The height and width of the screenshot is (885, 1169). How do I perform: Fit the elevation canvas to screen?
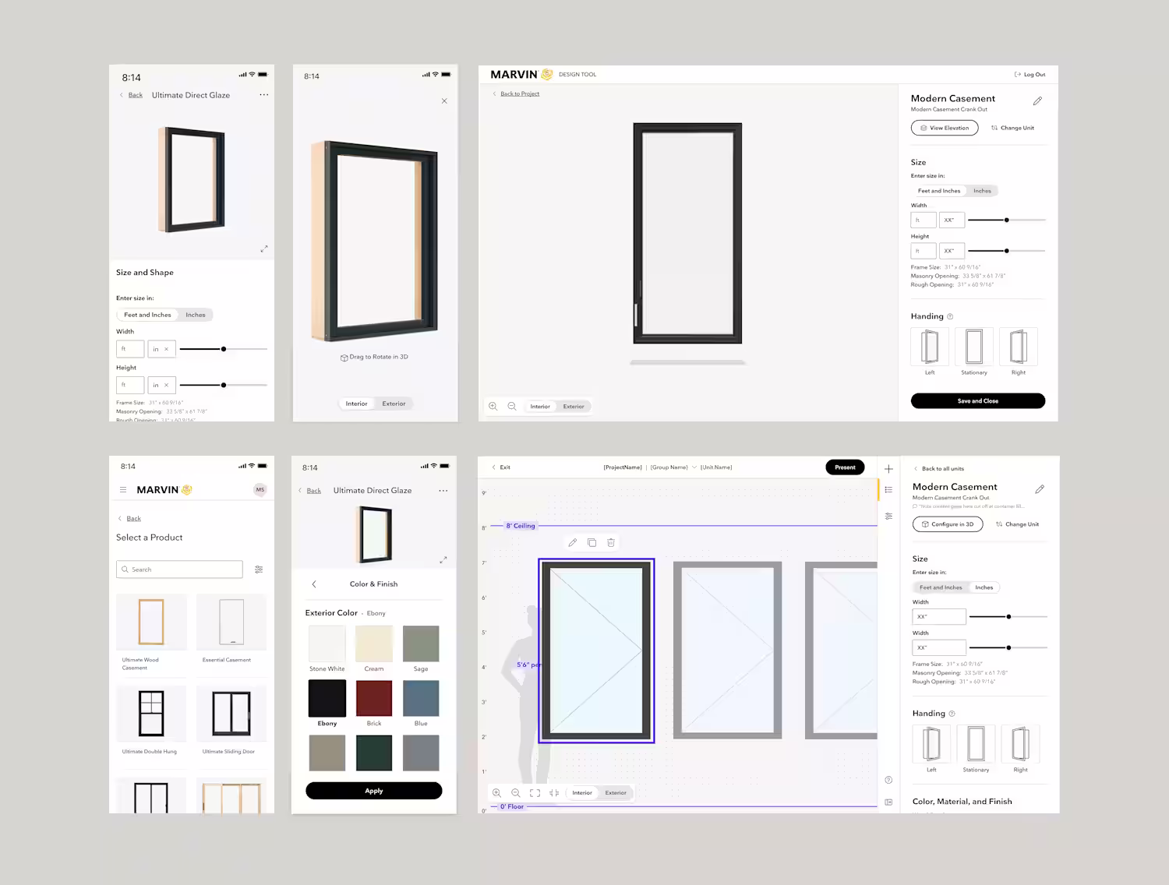[x=535, y=793]
